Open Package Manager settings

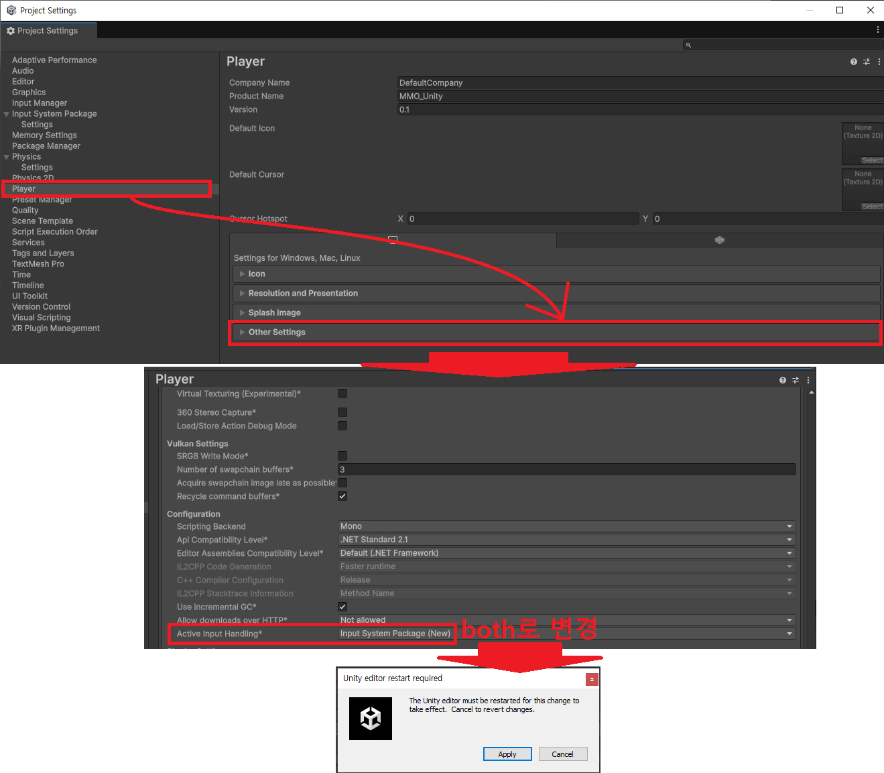[x=46, y=146]
